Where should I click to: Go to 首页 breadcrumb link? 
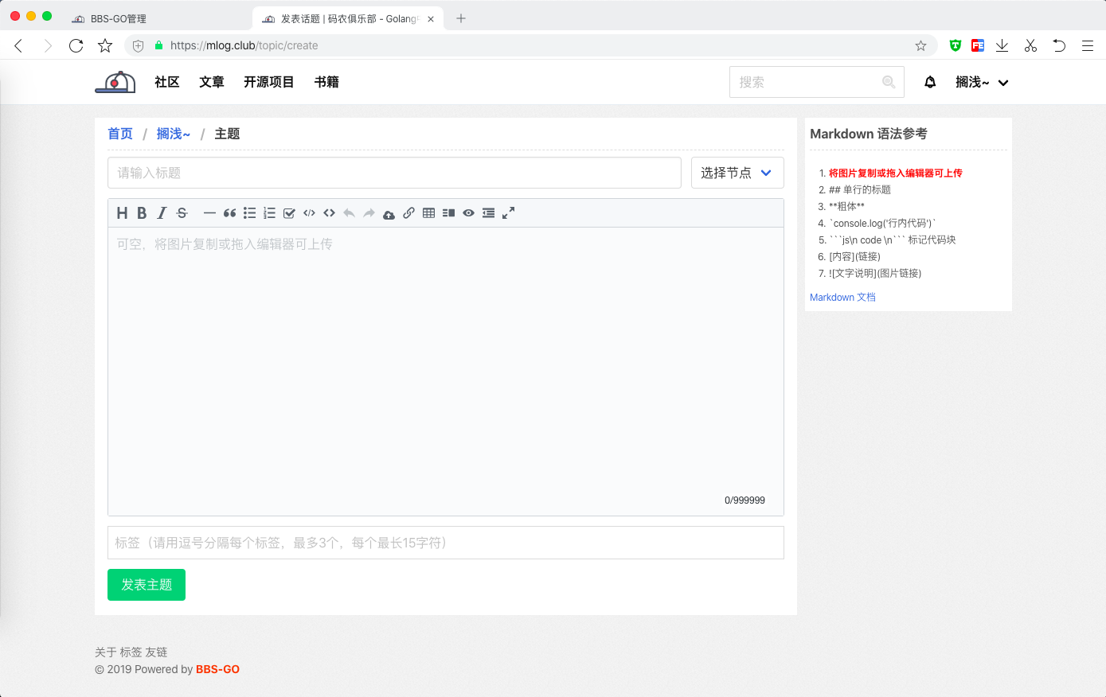(120, 134)
